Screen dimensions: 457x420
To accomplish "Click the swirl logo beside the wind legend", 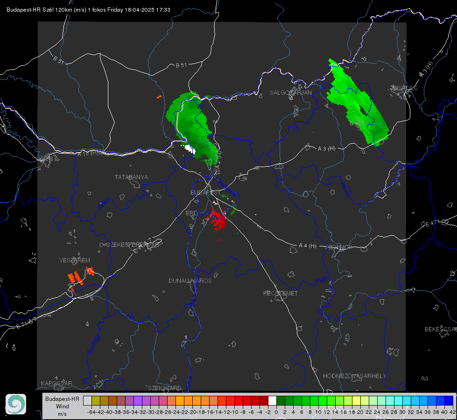I will 16,404.
